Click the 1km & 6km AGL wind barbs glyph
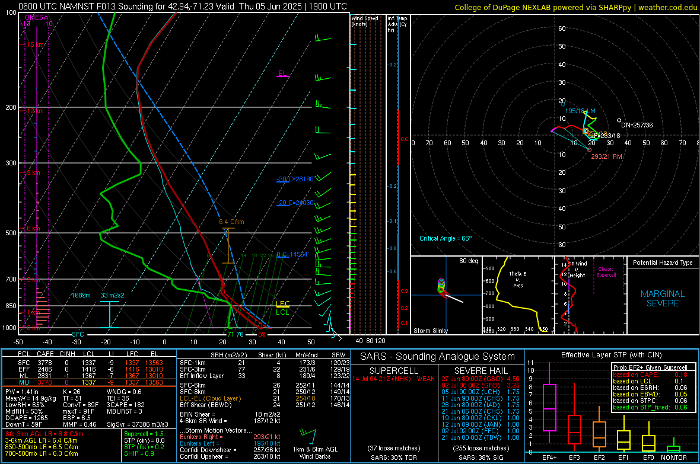This screenshot has height=464, width=700. 308,436
